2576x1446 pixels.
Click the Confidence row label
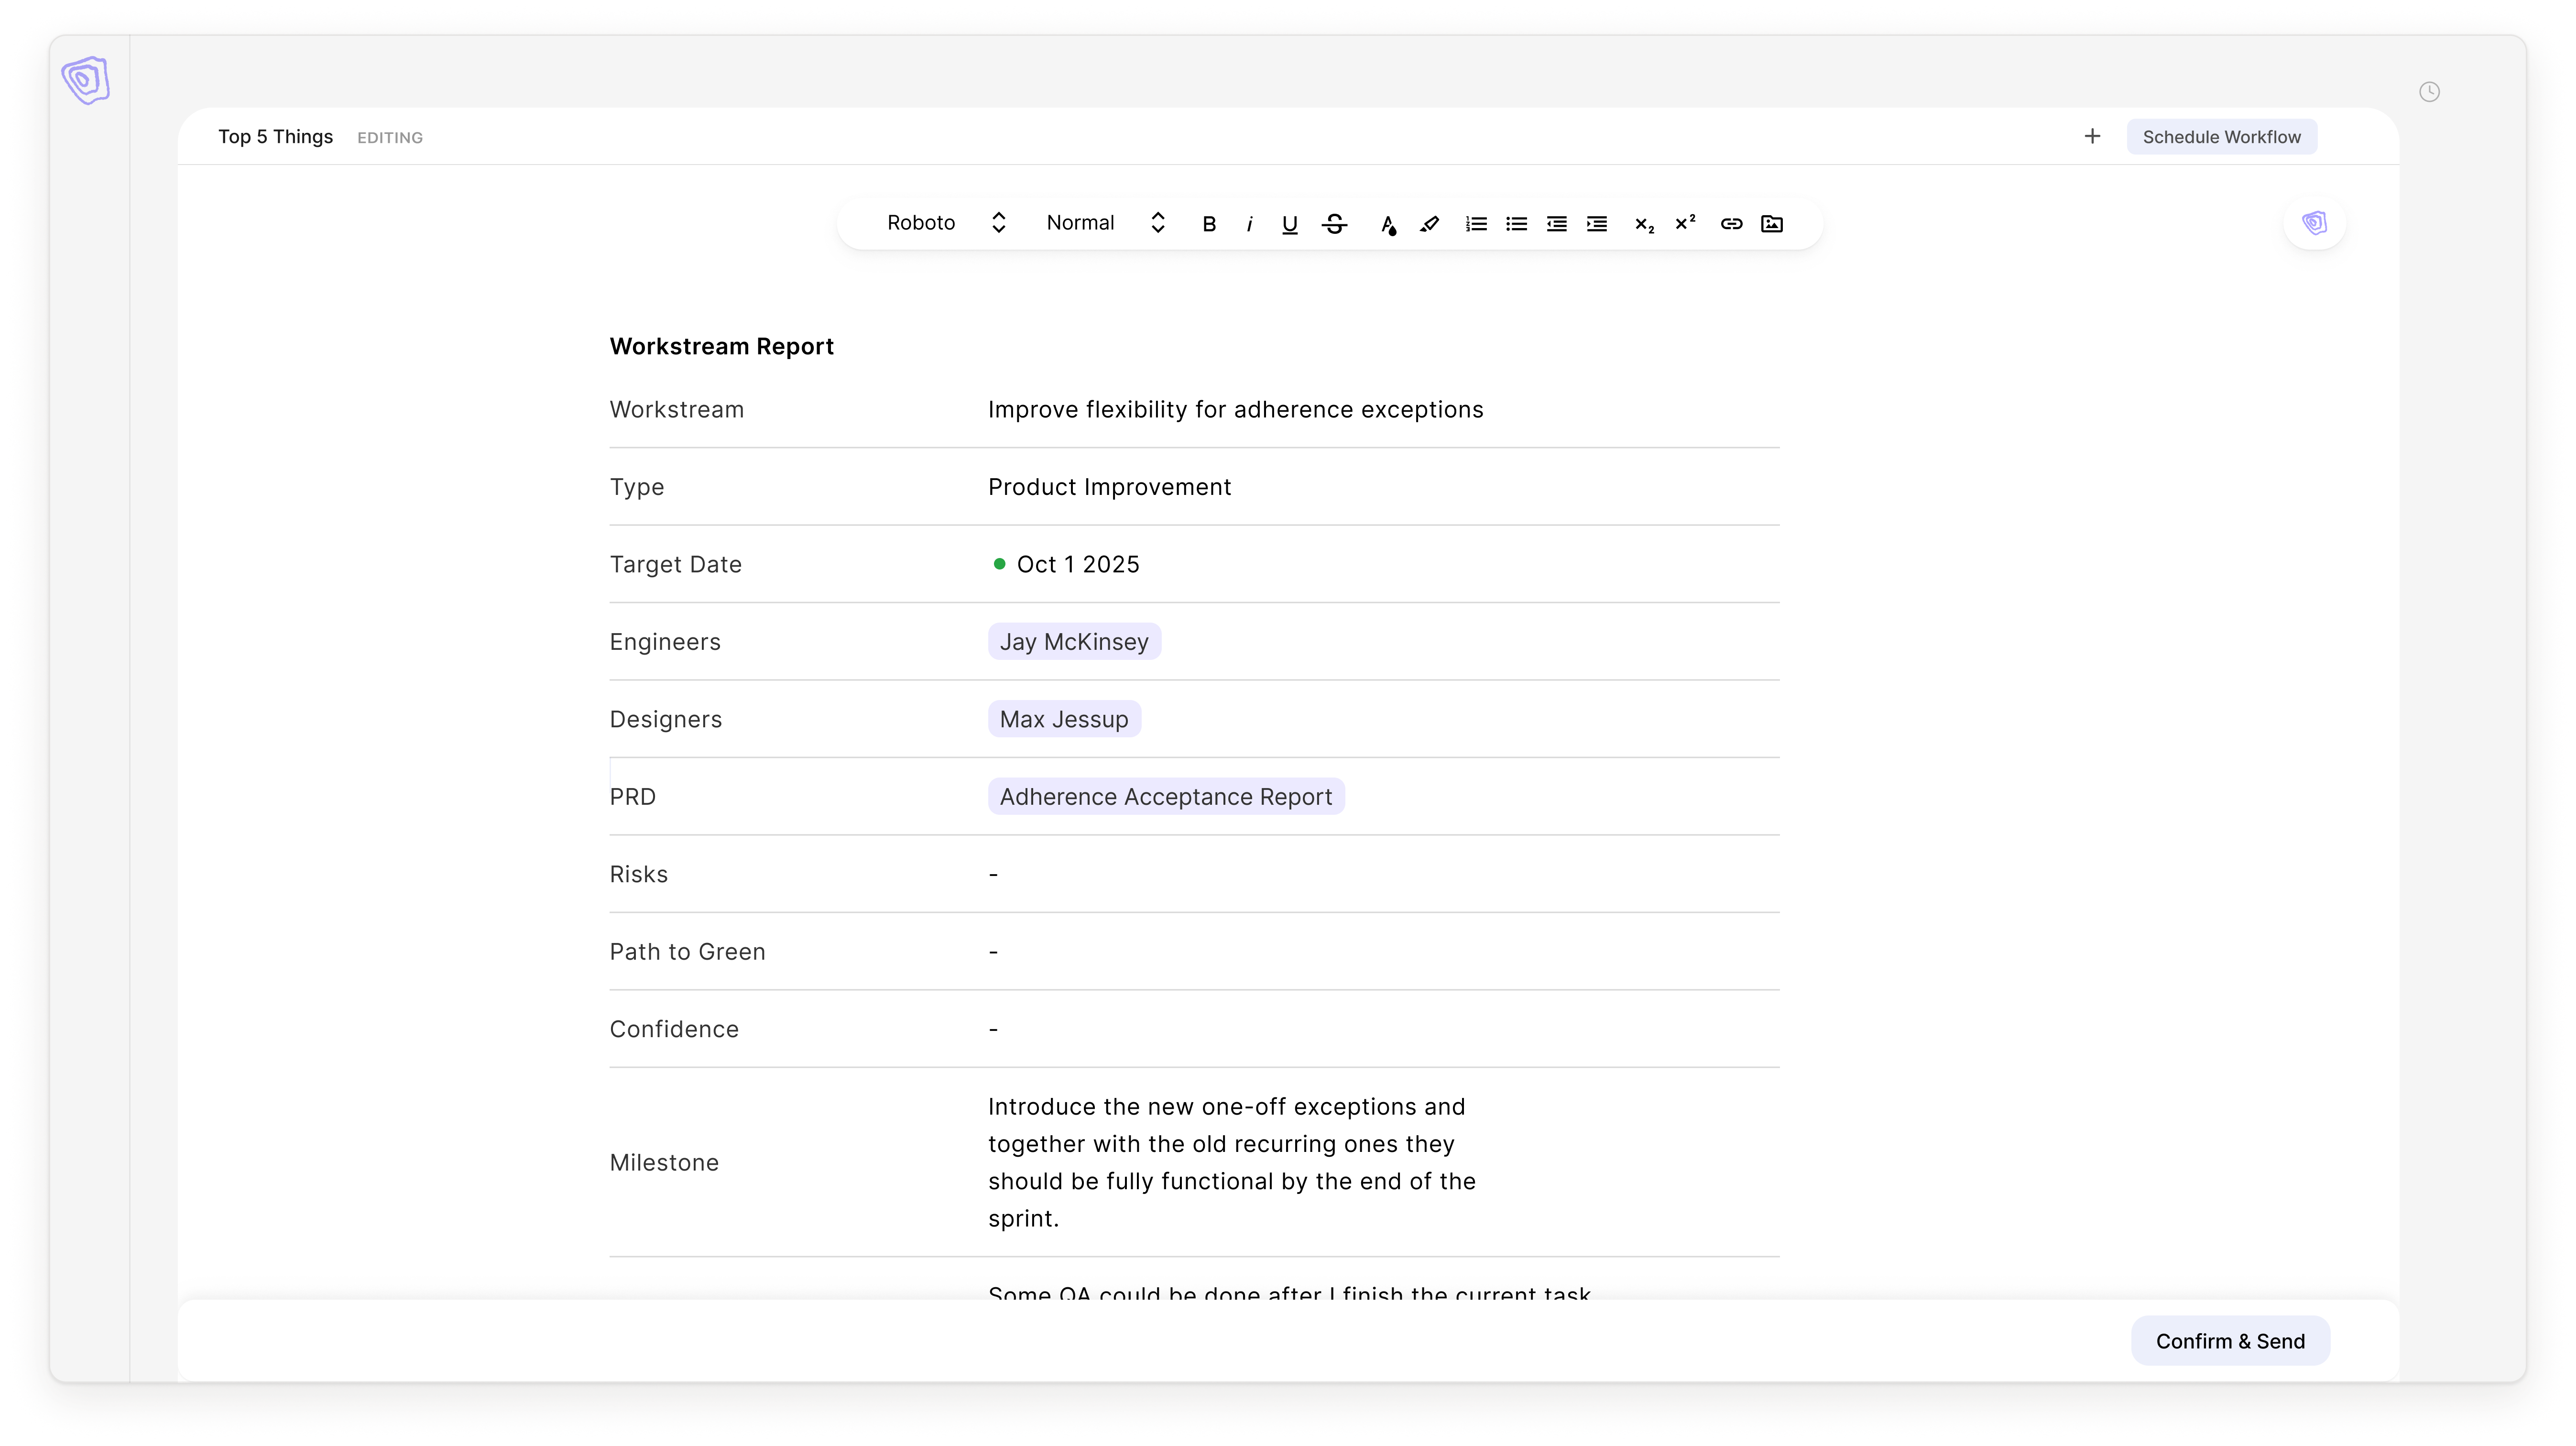[x=674, y=1029]
